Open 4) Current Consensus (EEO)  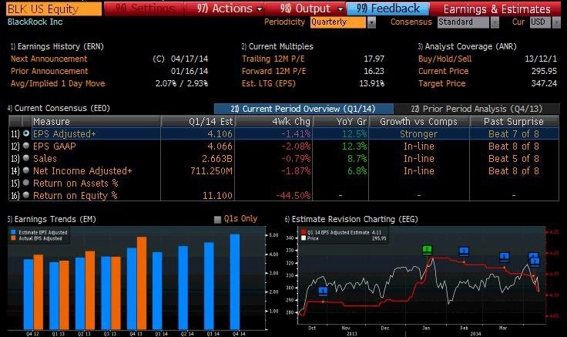click(59, 108)
